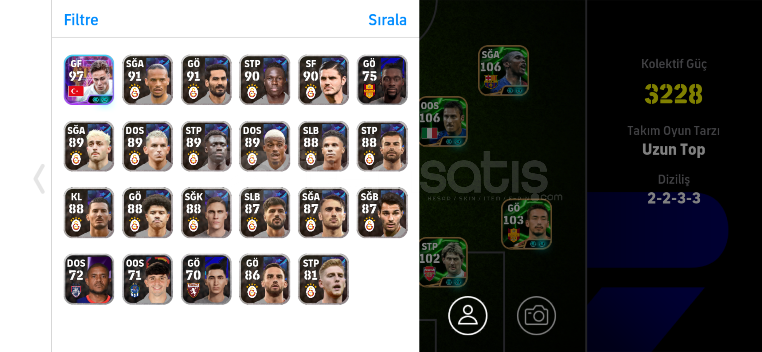Open the profile icon button
This screenshot has height=352, width=762.
(468, 315)
